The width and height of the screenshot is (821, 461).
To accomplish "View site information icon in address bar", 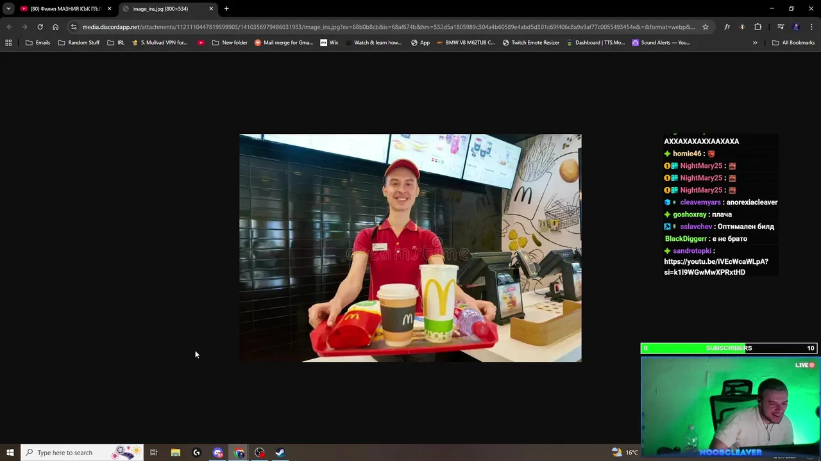I will [74, 27].
